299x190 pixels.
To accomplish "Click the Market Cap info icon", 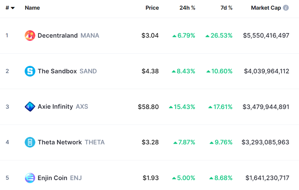I will pyautogui.click(x=286, y=8).
